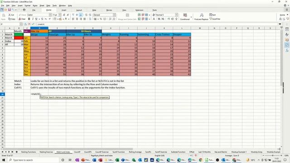Screen dimensions: 290x163
Task: Click the Cut button in Home ribbon
Action: (11, 15)
